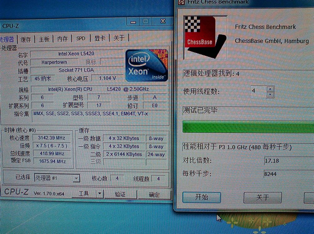
Task: Click 开始 to start the benchmark
Action: 202,197
